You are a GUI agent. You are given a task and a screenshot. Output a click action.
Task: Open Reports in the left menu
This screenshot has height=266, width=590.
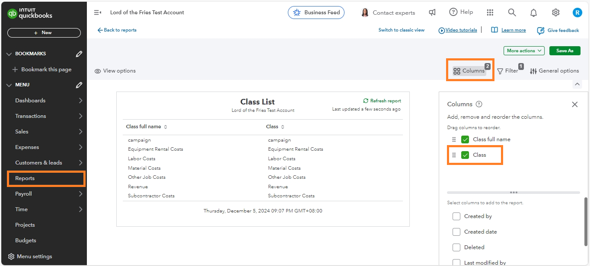point(25,178)
